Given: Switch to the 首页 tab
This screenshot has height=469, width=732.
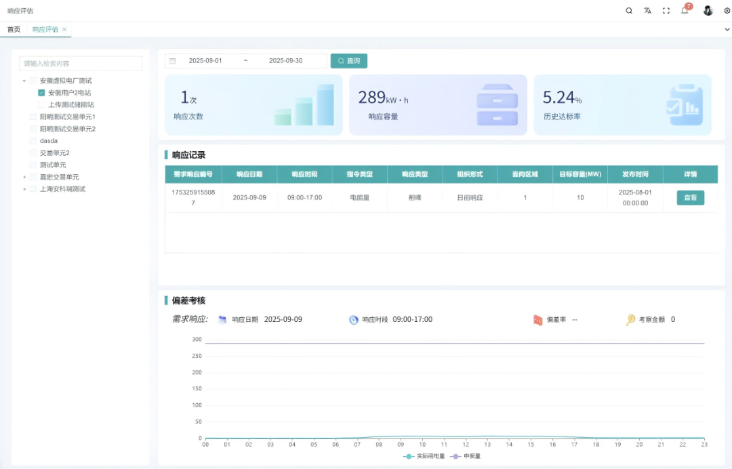Looking at the screenshot, I should coord(14,30).
